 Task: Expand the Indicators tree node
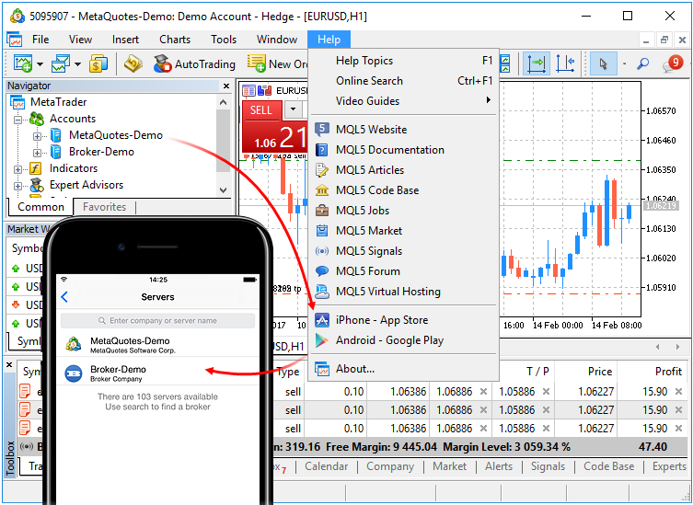pos(18,169)
